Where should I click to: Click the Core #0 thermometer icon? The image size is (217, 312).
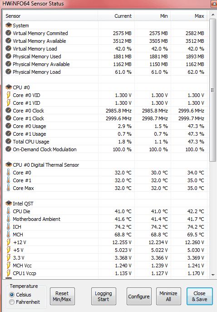pyautogui.click(x=8, y=172)
